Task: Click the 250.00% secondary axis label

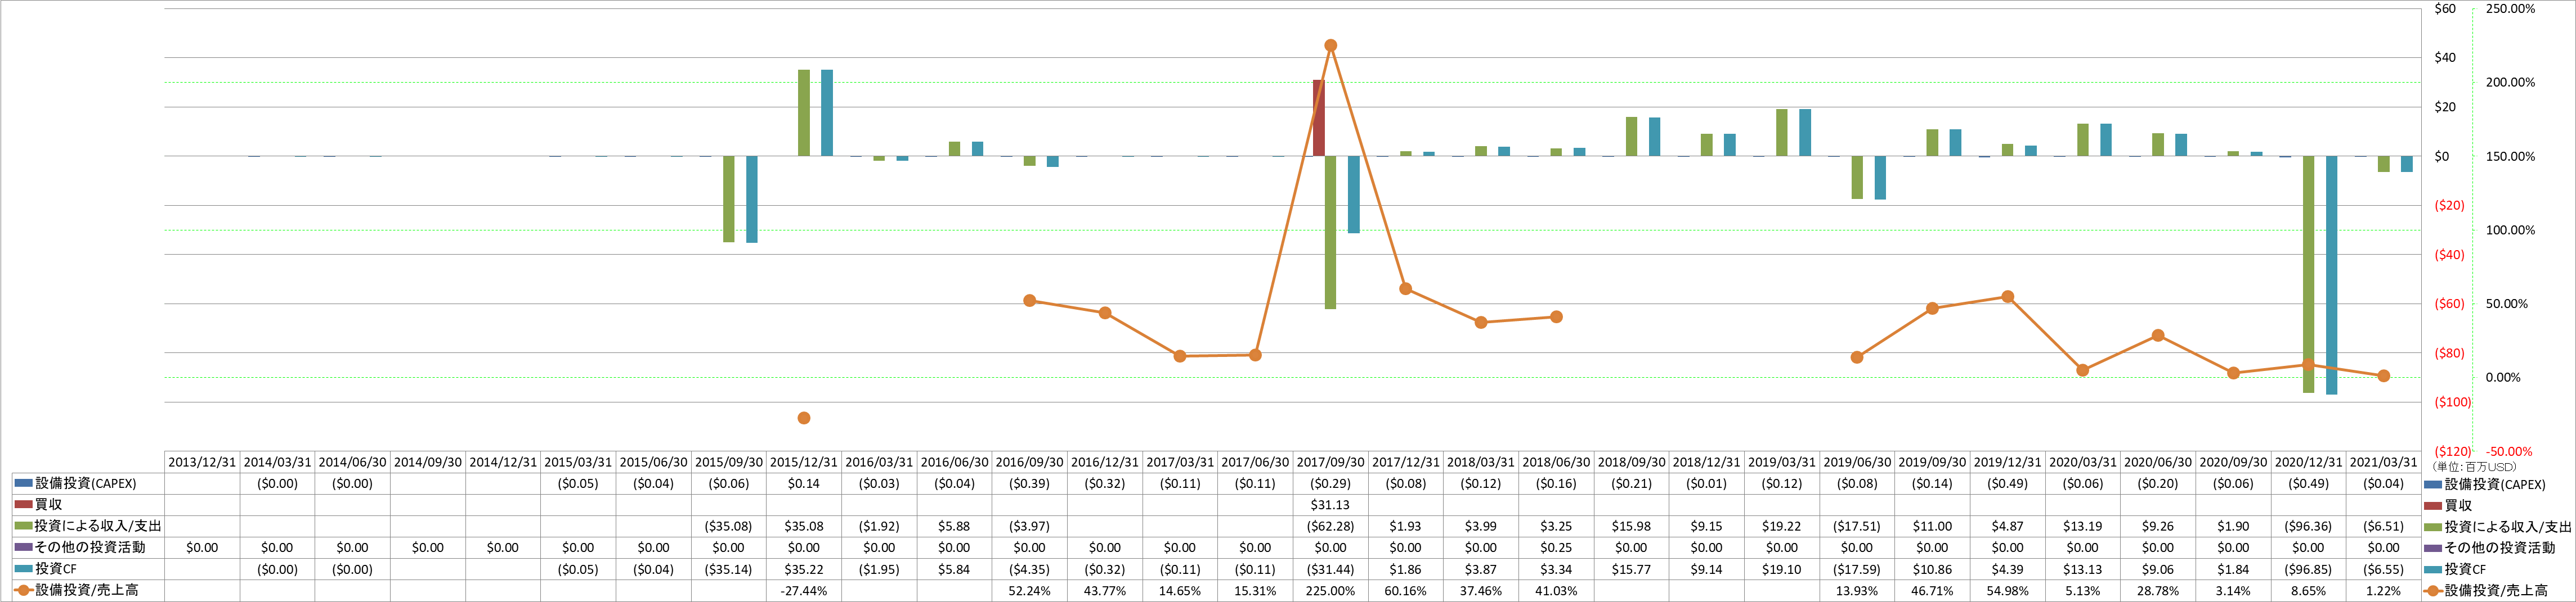Action: (x=2510, y=9)
